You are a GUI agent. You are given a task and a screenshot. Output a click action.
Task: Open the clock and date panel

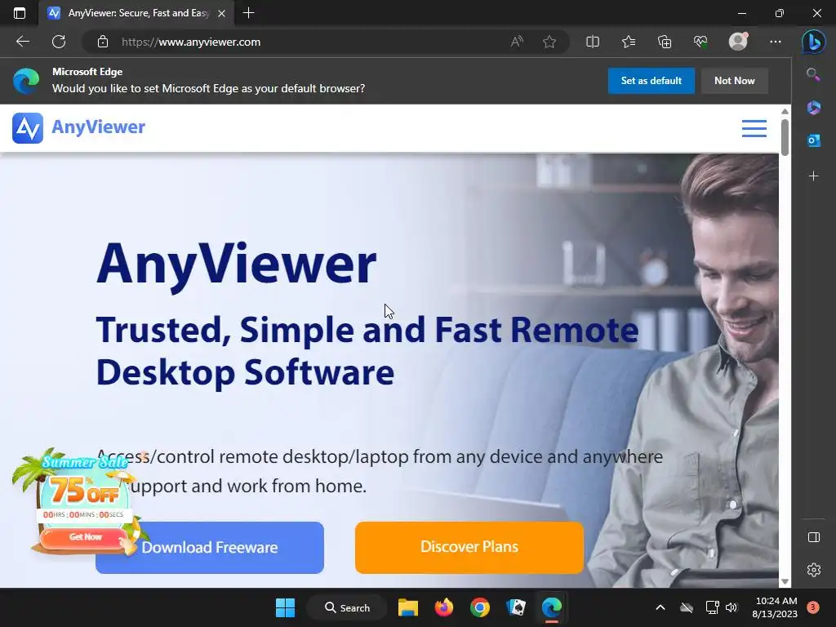[x=775, y=607]
